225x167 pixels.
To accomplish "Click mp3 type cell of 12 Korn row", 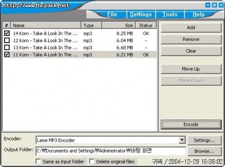I will point(88,41).
